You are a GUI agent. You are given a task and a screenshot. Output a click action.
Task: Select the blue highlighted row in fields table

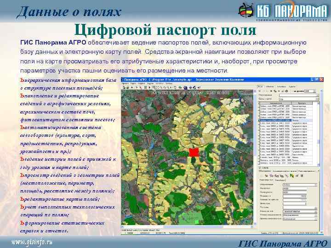pos(286,120)
